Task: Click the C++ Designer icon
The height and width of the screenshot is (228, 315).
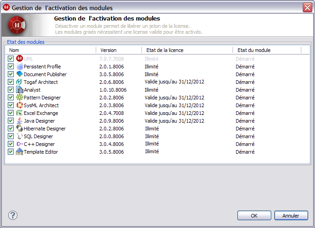Action: pos(20,144)
